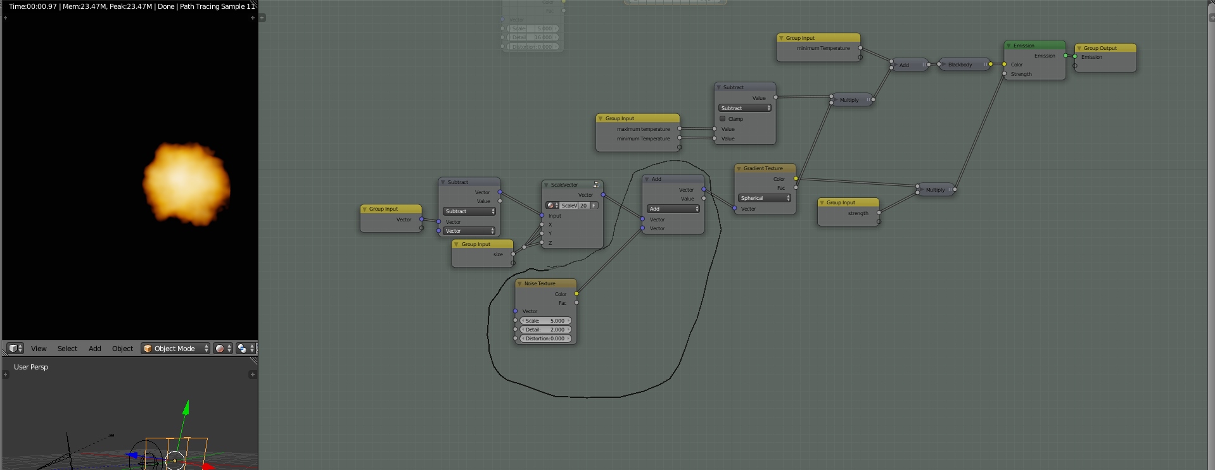Click the user count 20 on ScaleVector

[x=583, y=206]
